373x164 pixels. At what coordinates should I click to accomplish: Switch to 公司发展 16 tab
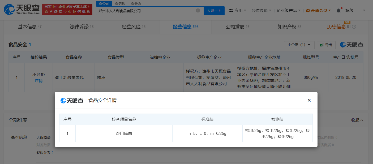238,27
